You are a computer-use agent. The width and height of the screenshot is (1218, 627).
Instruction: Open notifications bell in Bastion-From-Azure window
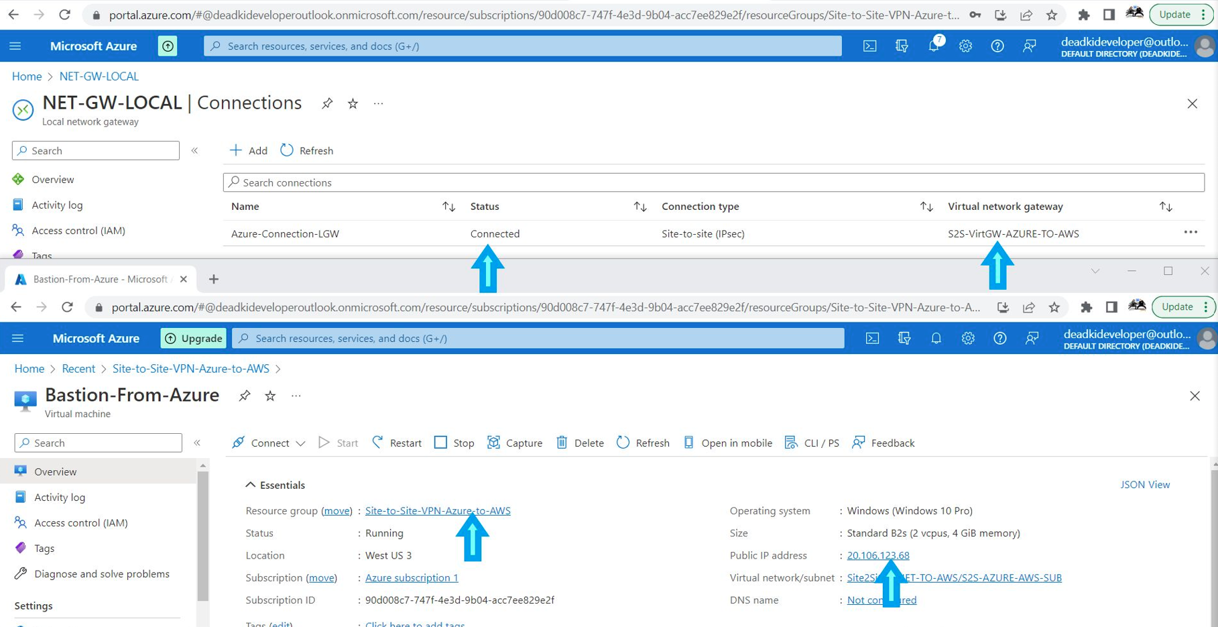936,339
